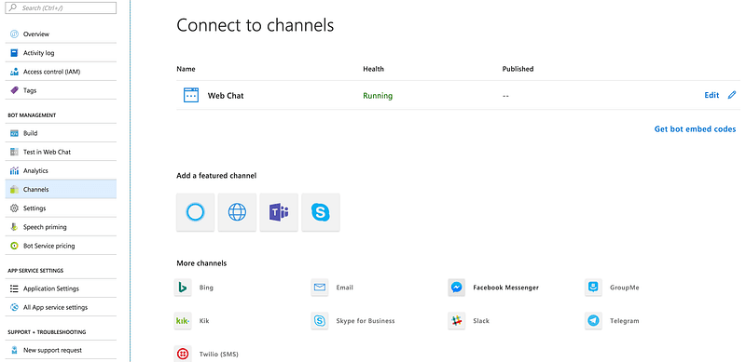Click the Analytics chart icon

click(x=14, y=170)
